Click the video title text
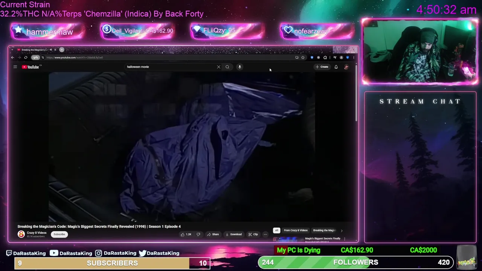 coord(99,227)
